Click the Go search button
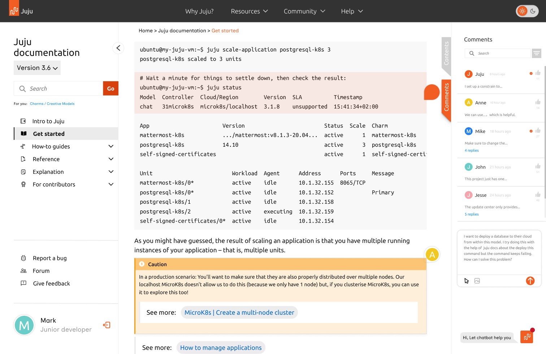 pyautogui.click(x=111, y=88)
